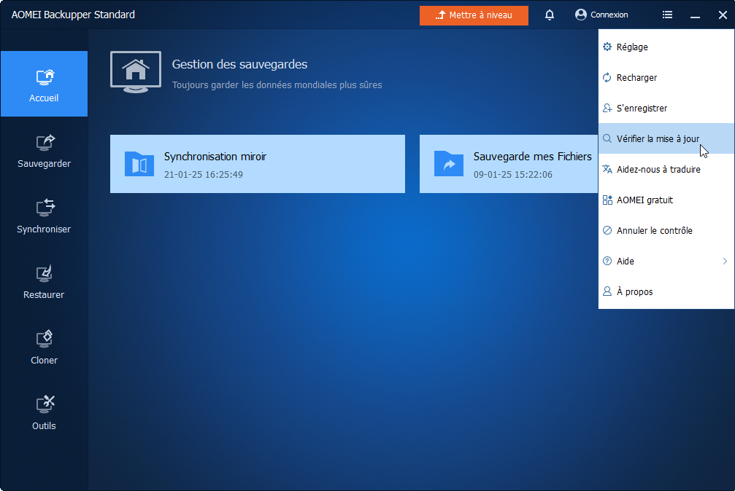Click the magnifier icon for update check
This screenshot has height=491, width=735.
pyautogui.click(x=607, y=138)
